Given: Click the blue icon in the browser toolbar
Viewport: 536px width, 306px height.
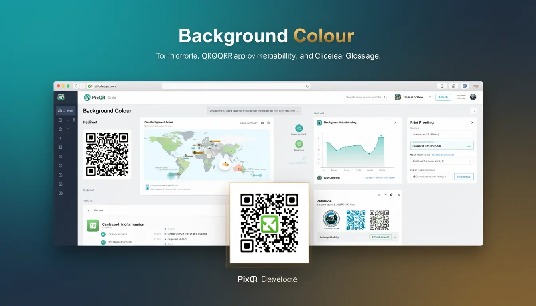Looking at the screenshot, I should [464, 86].
